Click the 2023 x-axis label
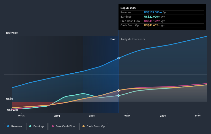 tap(198, 116)
